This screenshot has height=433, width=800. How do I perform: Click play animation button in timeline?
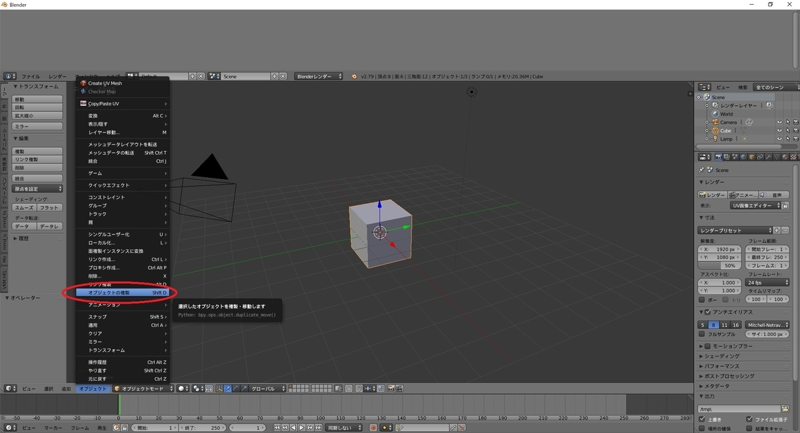click(301, 428)
